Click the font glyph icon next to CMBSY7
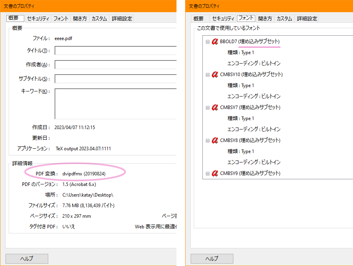353x266 pixels. (x=214, y=107)
